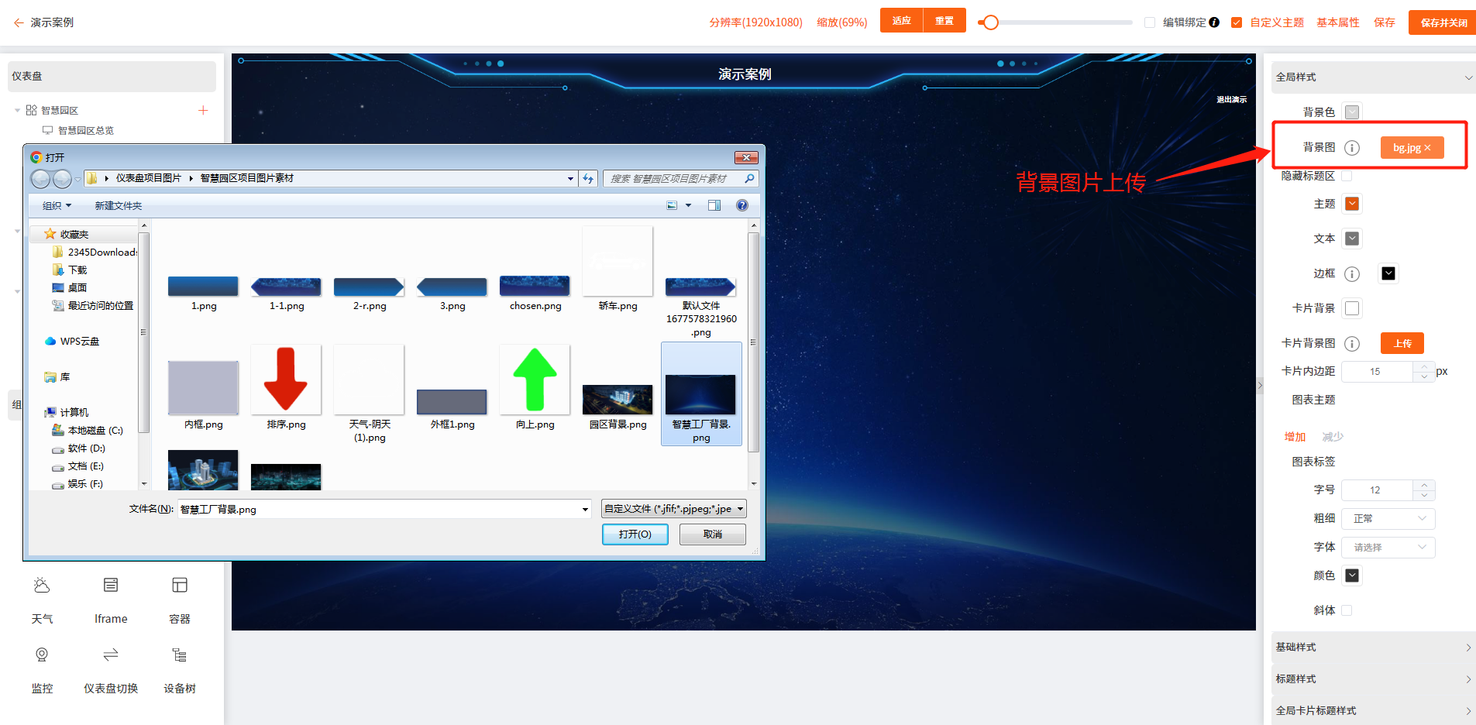Click the info icon next to 边框
This screenshot has height=725, width=1476.
1352,273
